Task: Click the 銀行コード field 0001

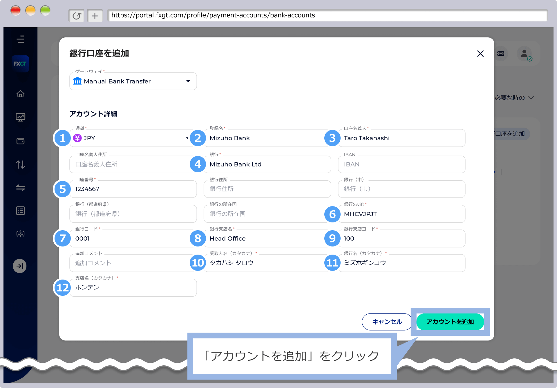Action: [x=133, y=238]
